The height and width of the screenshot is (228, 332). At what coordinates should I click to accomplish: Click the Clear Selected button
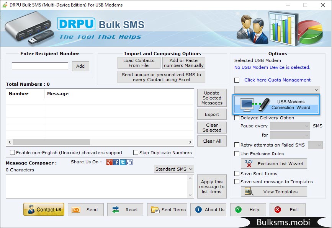pyautogui.click(x=212, y=127)
